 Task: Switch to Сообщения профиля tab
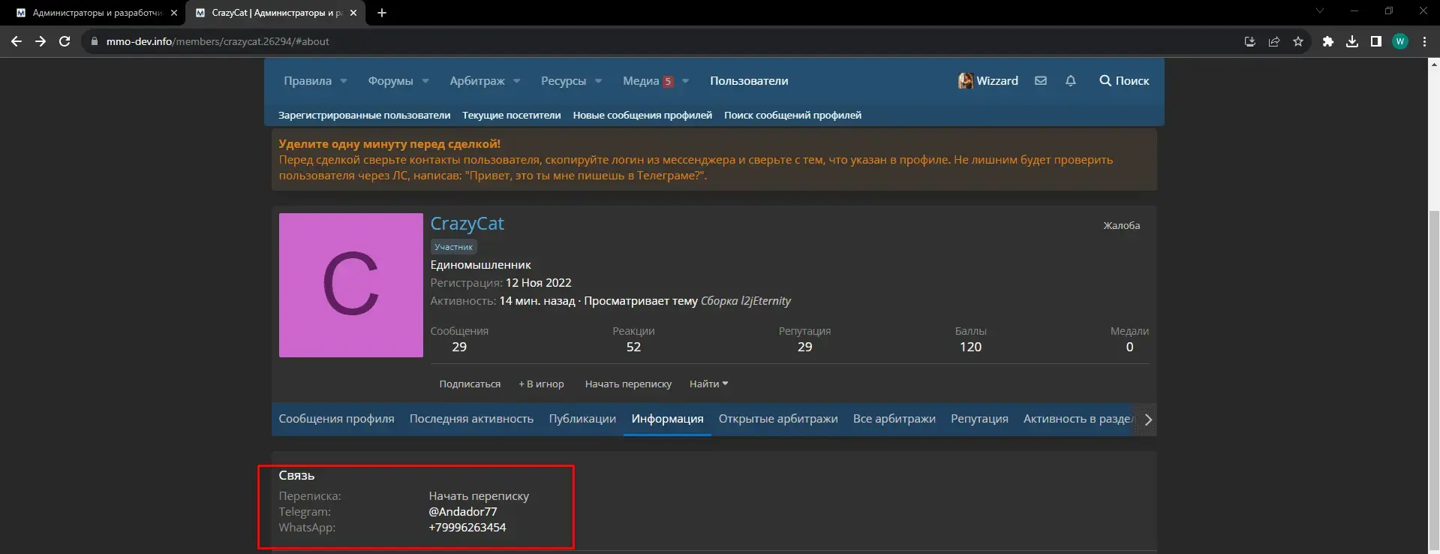336,419
